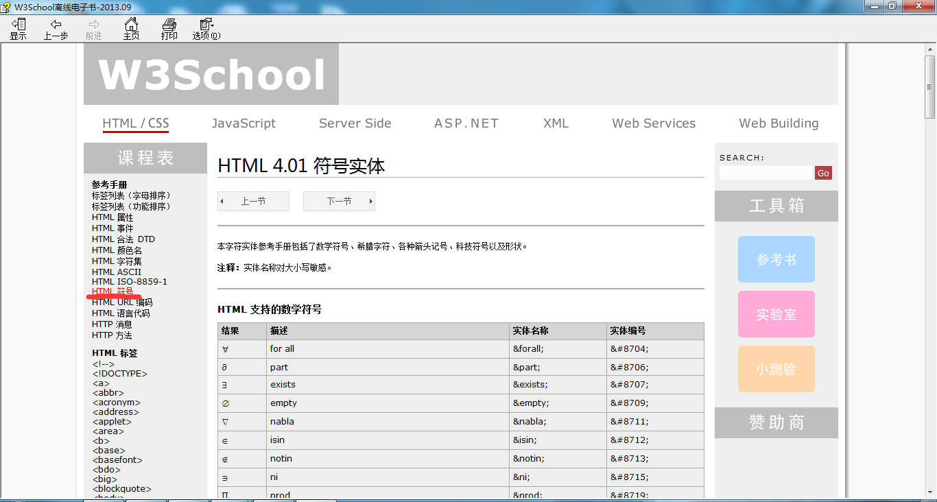
Task: Open the <bdo> tag link
Action: pos(106,470)
